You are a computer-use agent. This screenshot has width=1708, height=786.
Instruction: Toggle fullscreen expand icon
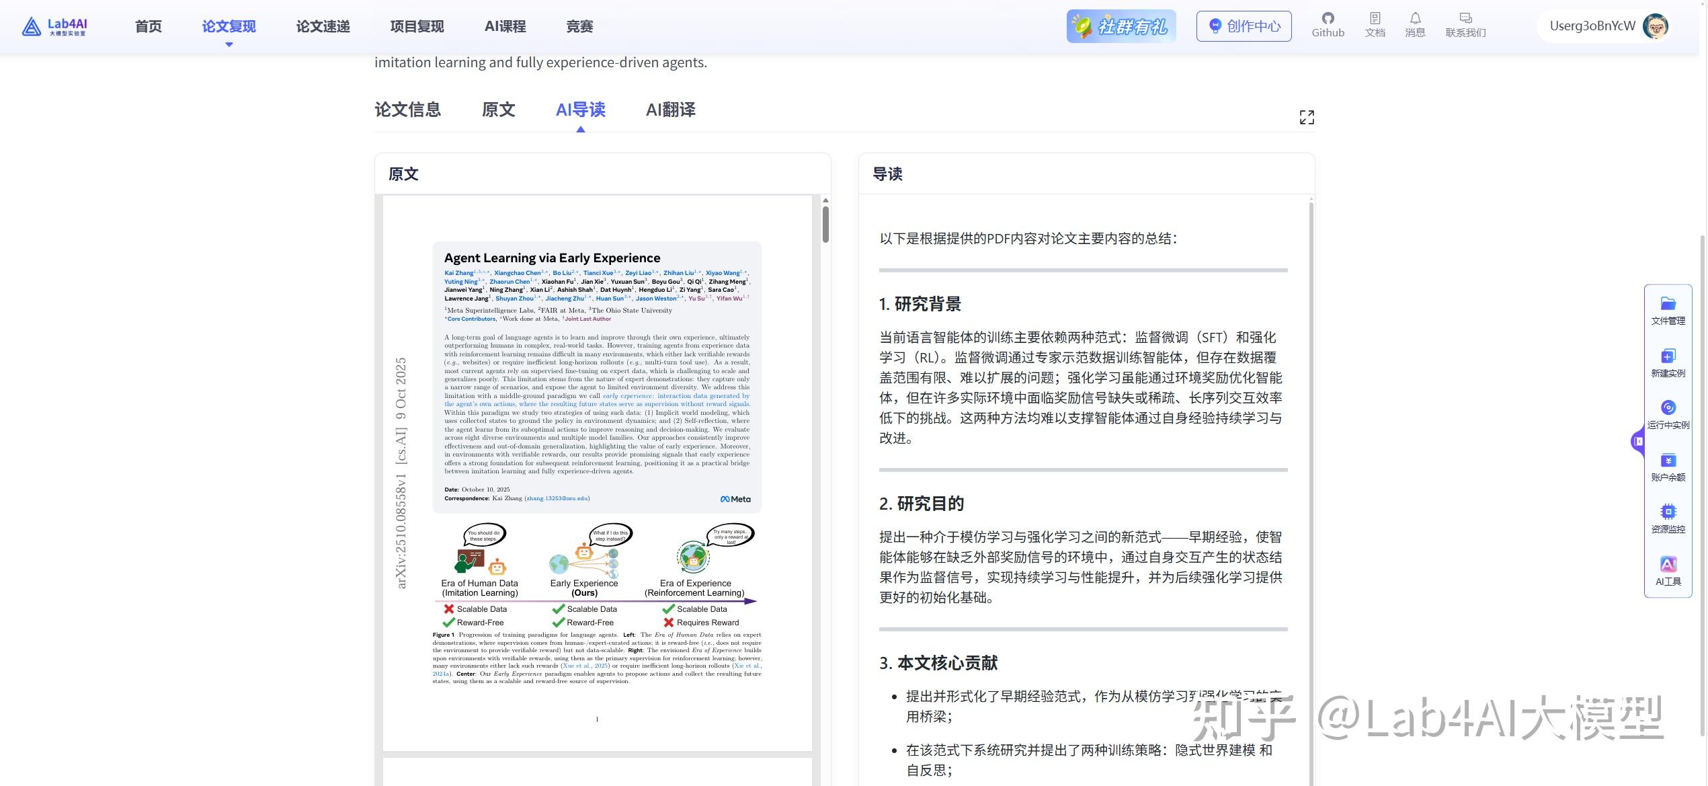point(1306,118)
